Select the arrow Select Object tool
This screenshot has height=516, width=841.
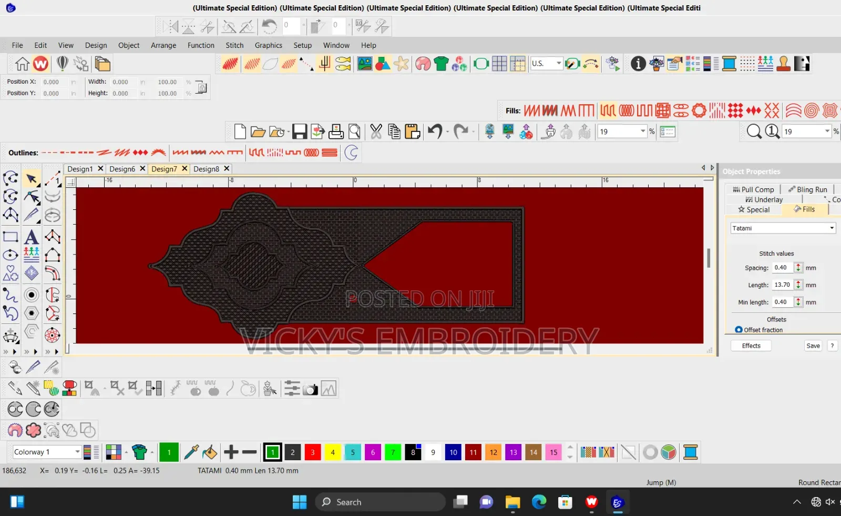click(x=32, y=179)
